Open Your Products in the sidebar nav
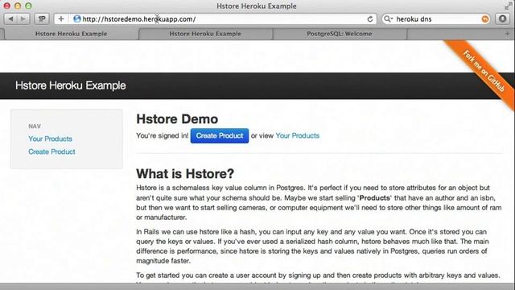The image size is (515, 290). coord(50,139)
